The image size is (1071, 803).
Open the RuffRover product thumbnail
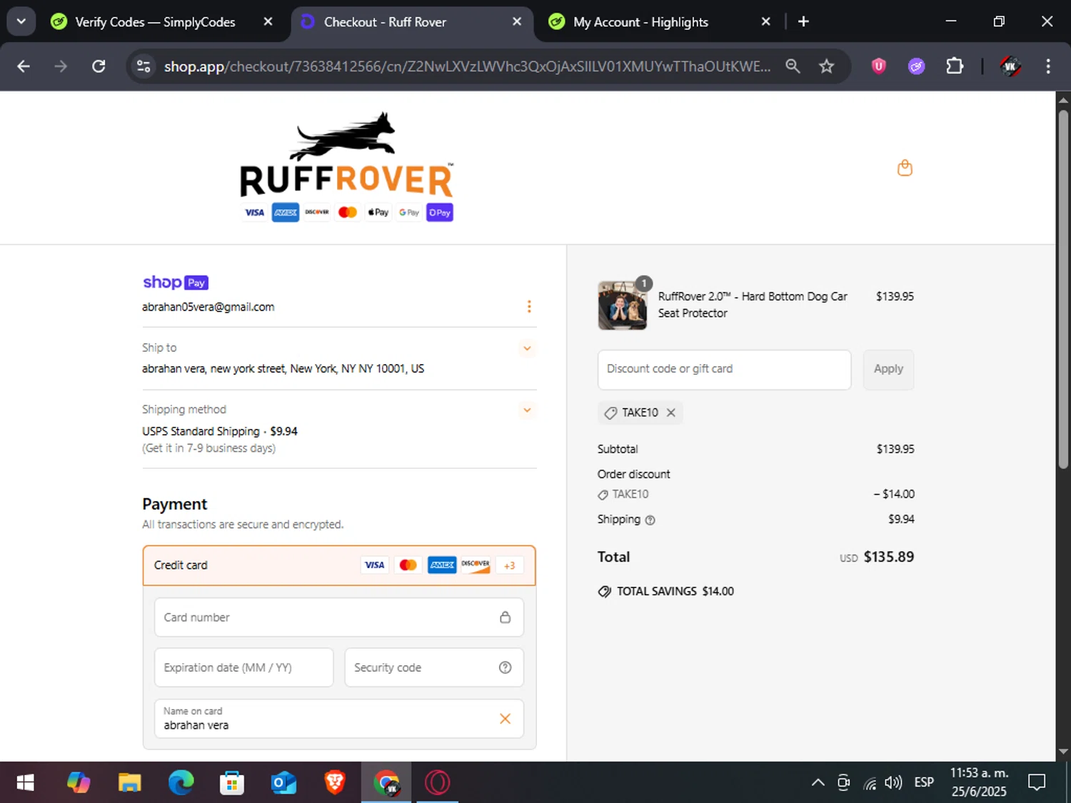622,305
